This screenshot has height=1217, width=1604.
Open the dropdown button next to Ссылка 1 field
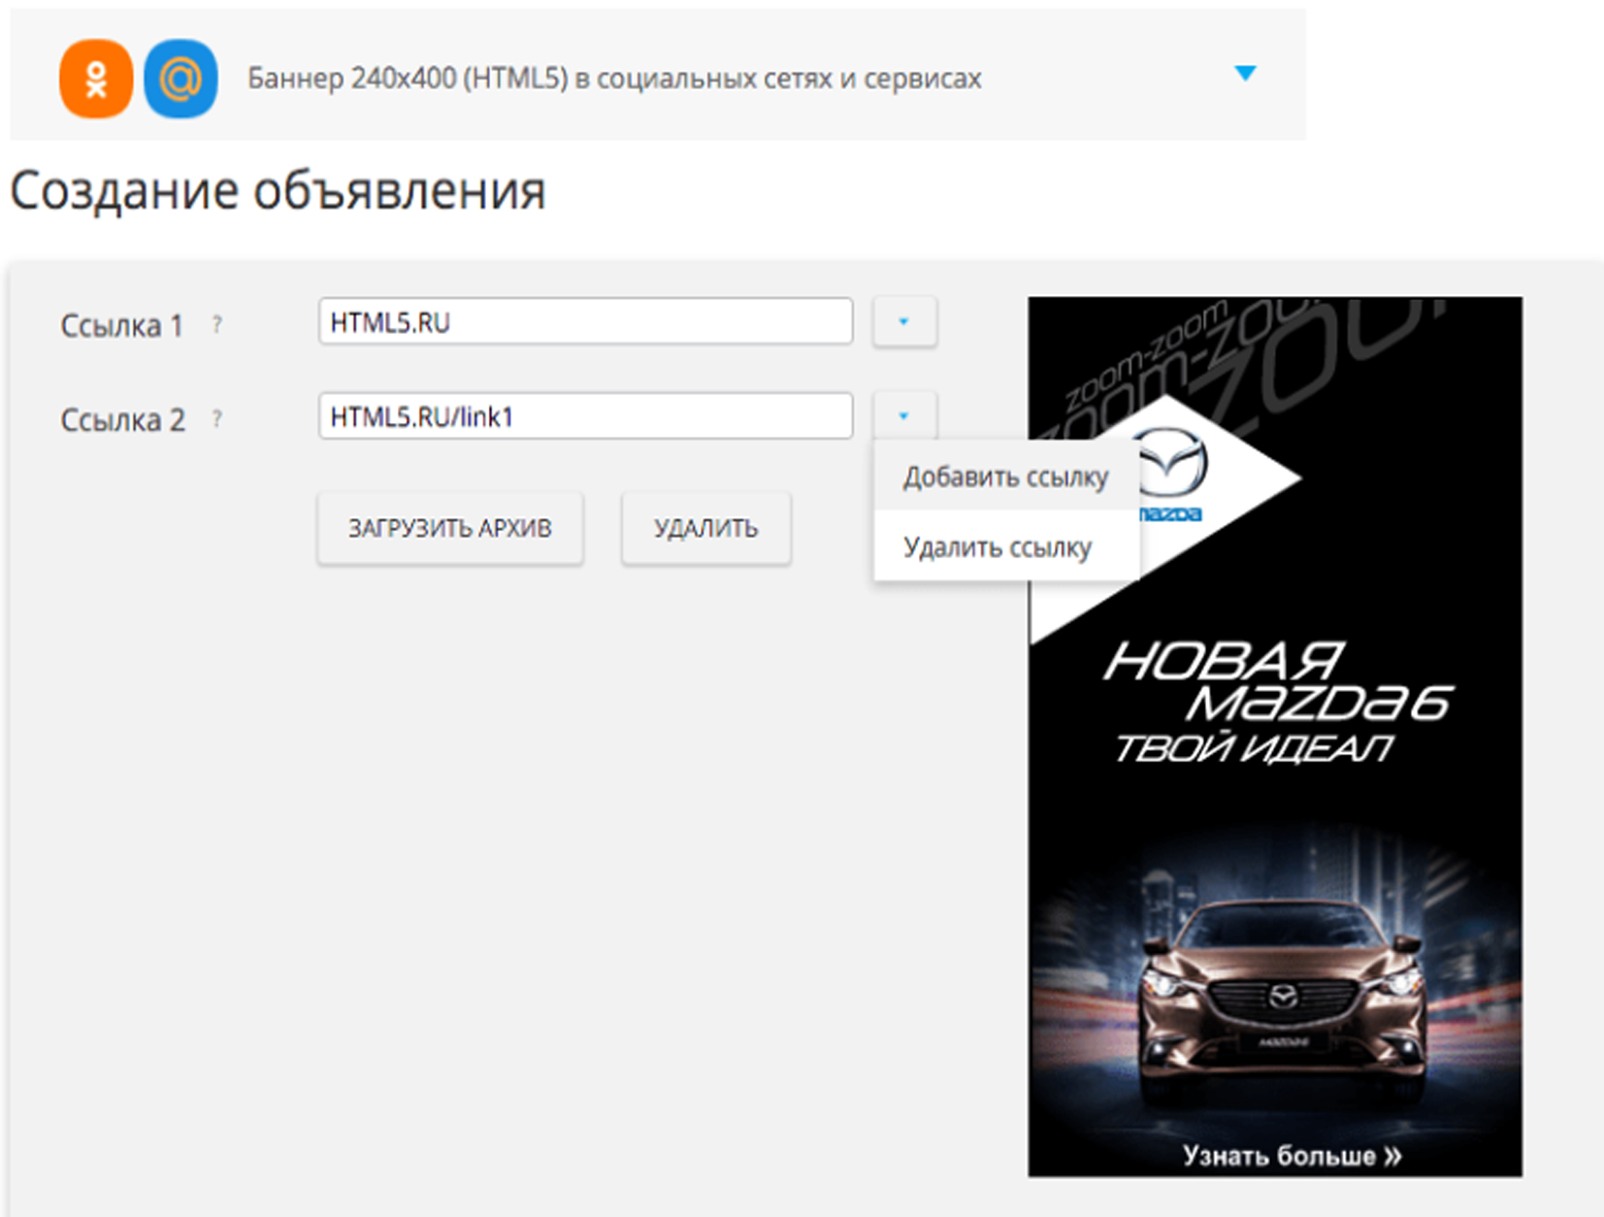click(903, 321)
